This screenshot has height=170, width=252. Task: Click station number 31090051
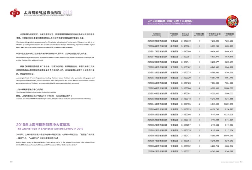pos(186,57)
